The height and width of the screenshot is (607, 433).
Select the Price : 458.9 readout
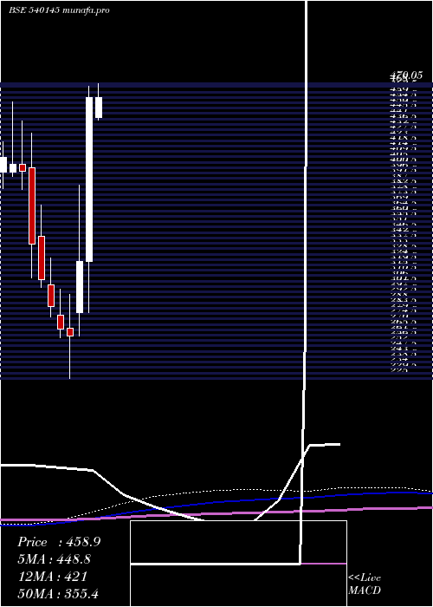(59, 542)
